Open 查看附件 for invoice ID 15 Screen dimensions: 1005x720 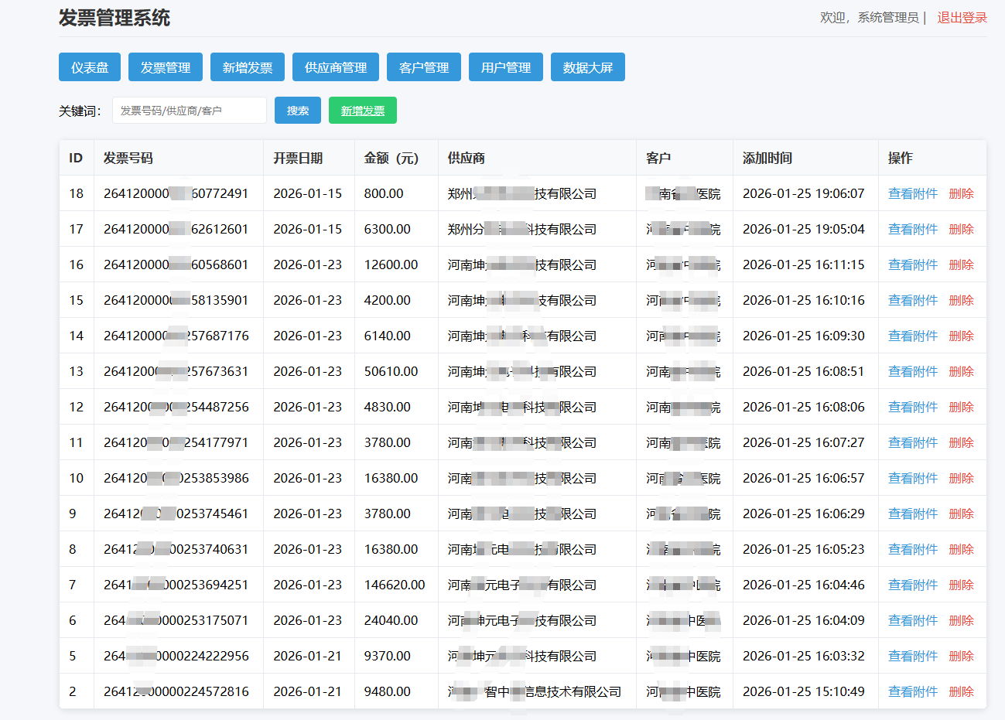pyautogui.click(x=912, y=301)
